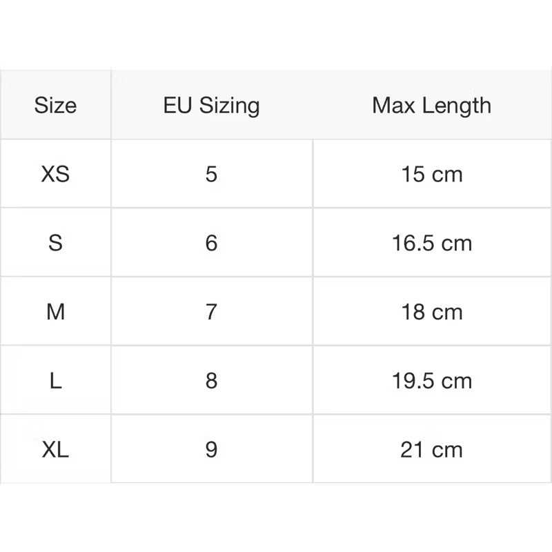
Task: Click the EU Sizing column header
Action: click(212, 105)
